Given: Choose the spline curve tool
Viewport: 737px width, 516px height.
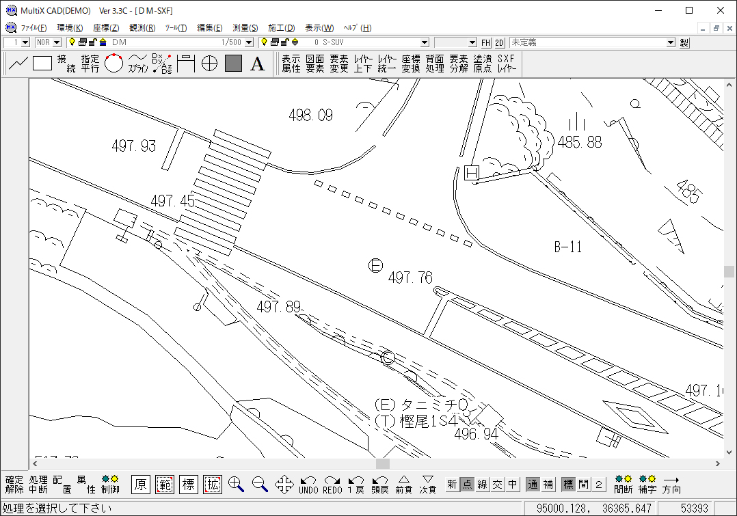Looking at the screenshot, I should (x=138, y=64).
